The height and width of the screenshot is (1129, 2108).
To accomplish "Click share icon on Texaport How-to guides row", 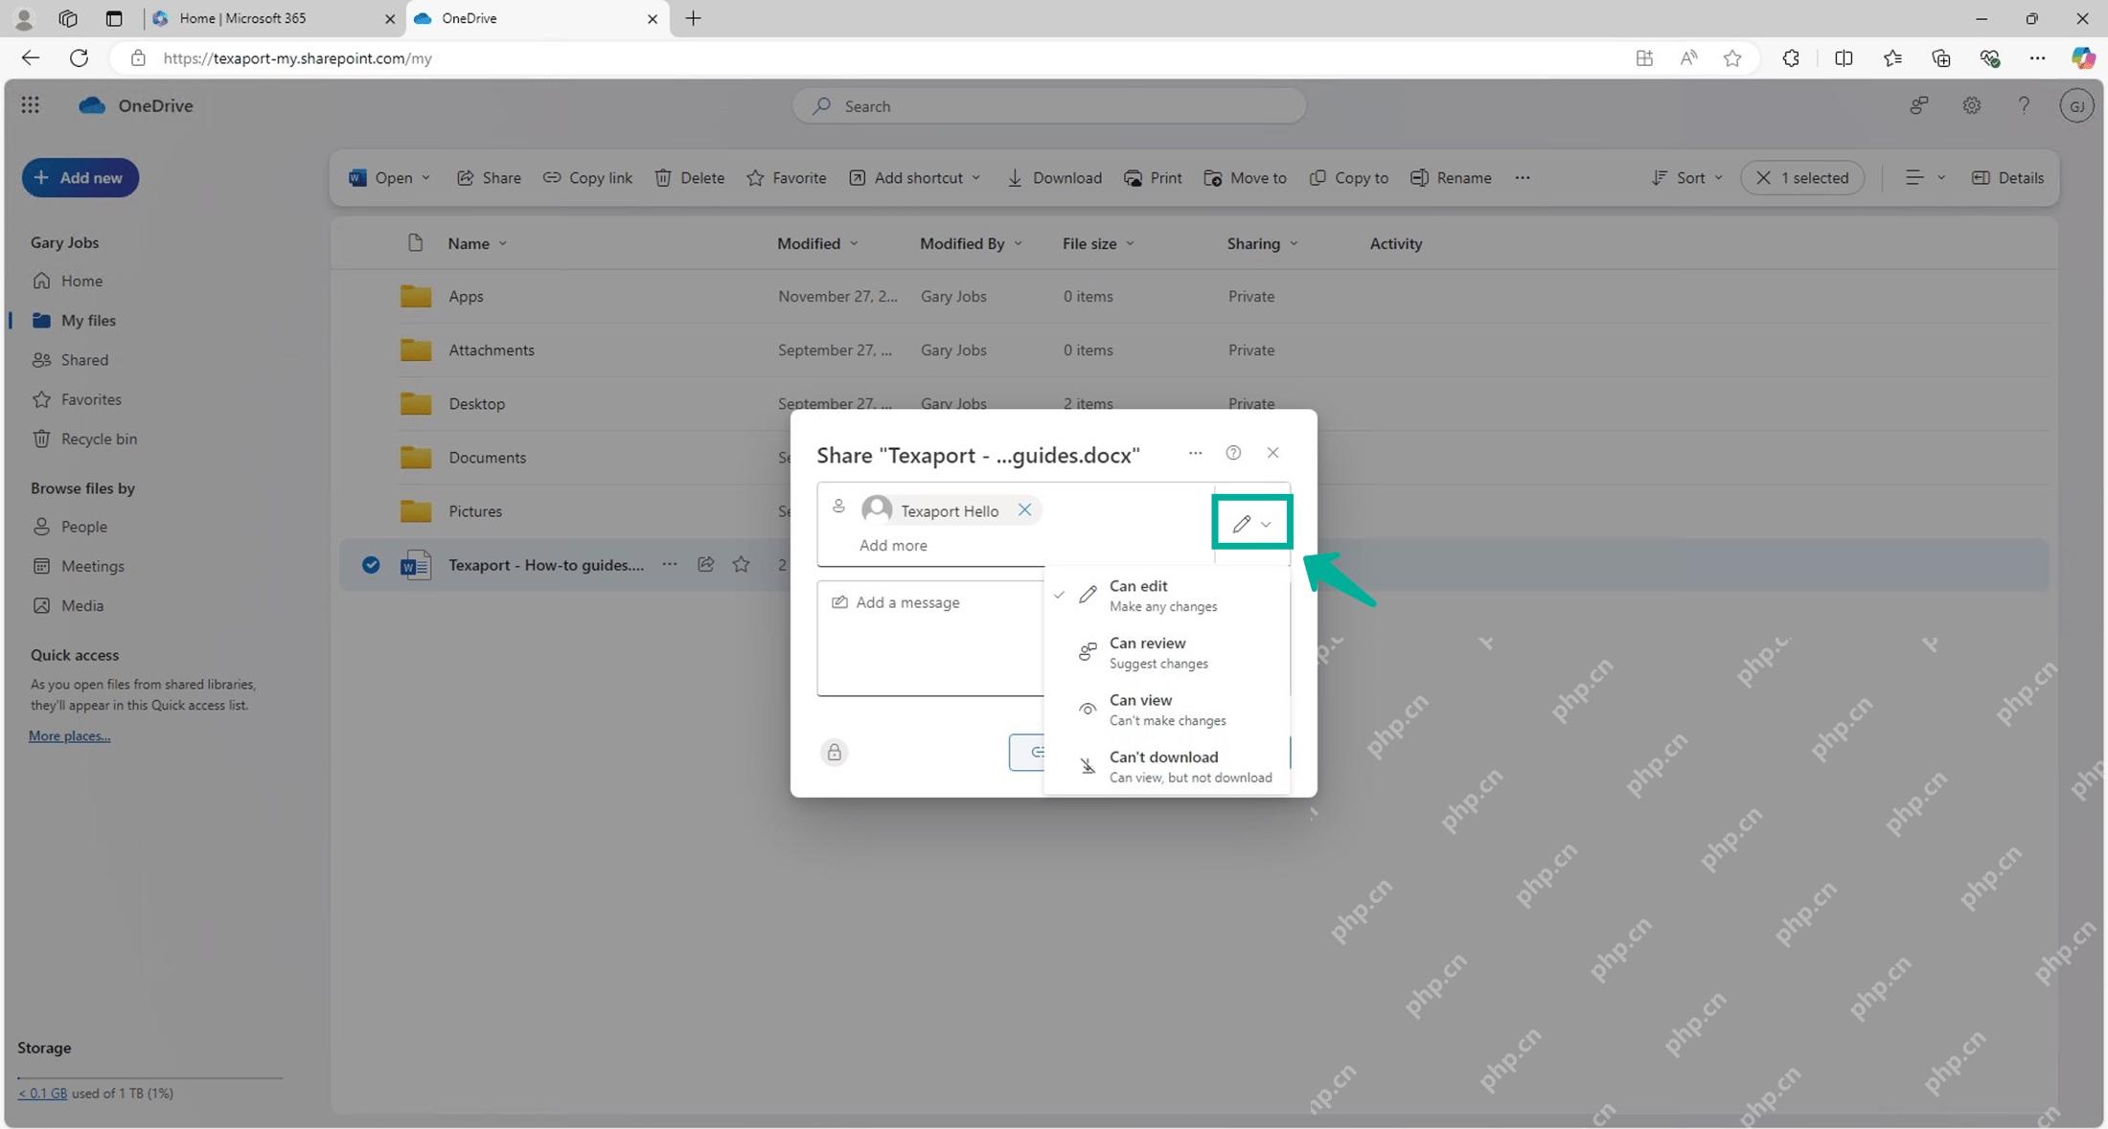I will [705, 564].
